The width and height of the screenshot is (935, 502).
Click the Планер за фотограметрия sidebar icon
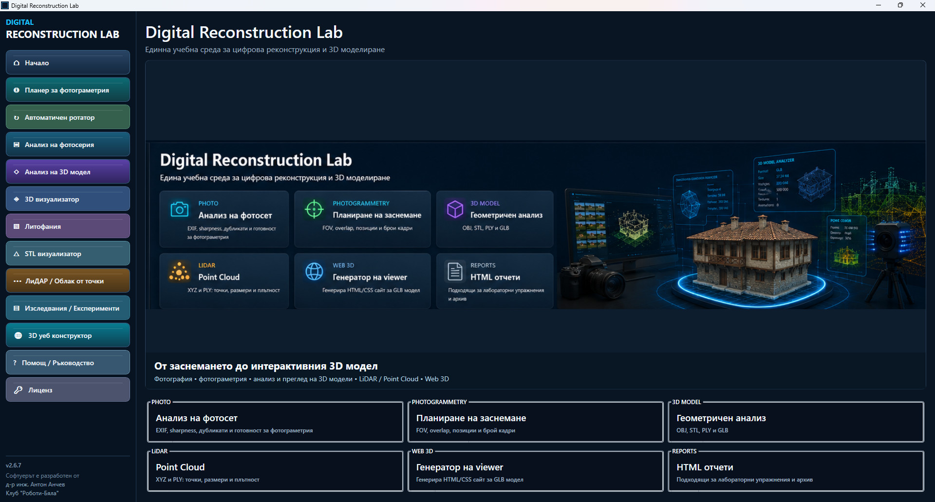coord(17,90)
